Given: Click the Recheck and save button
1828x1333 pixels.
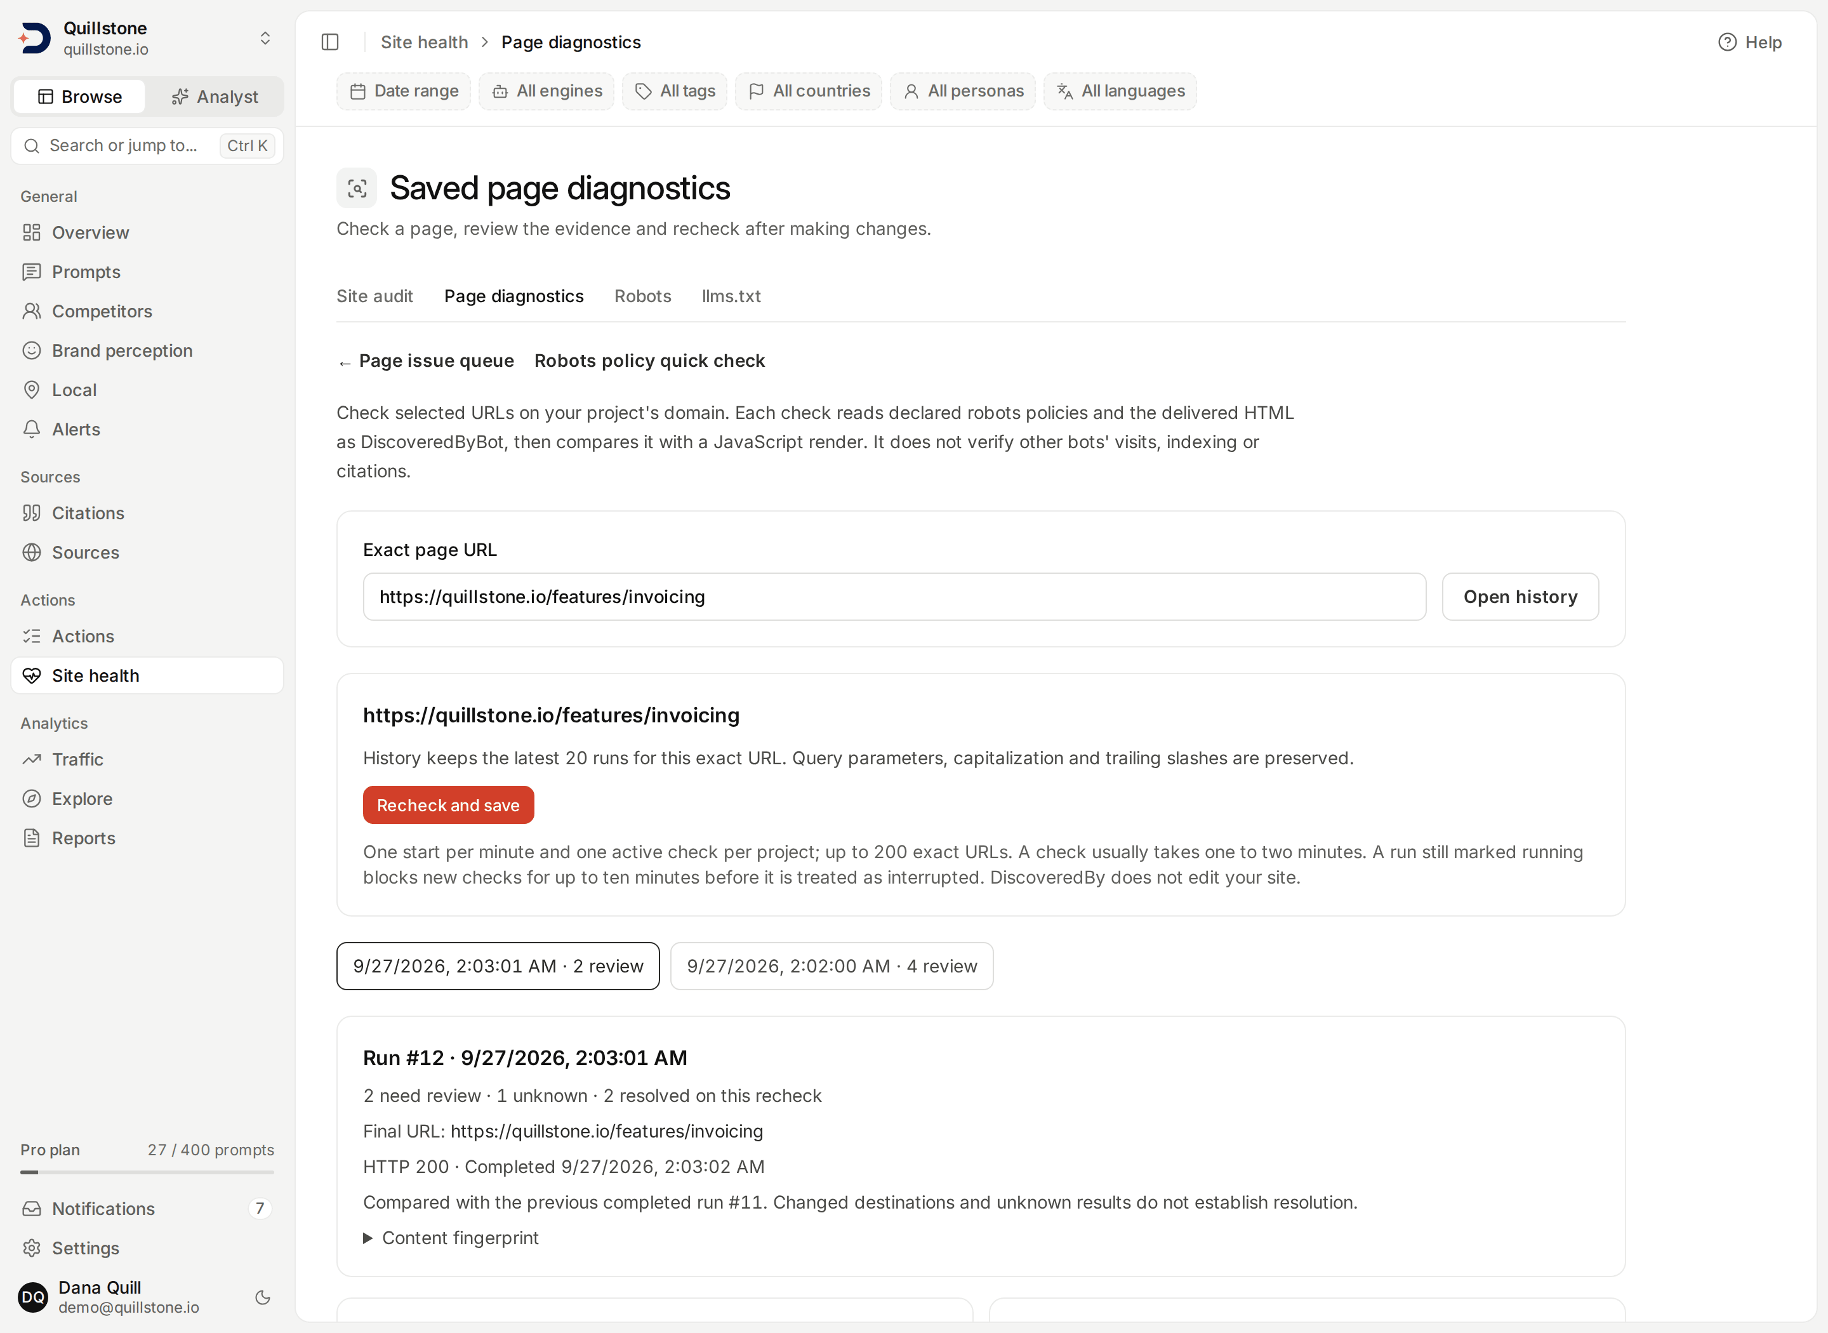Looking at the screenshot, I should click(x=449, y=806).
